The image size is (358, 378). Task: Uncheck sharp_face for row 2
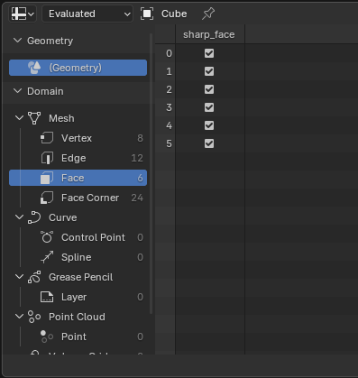[x=209, y=89]
